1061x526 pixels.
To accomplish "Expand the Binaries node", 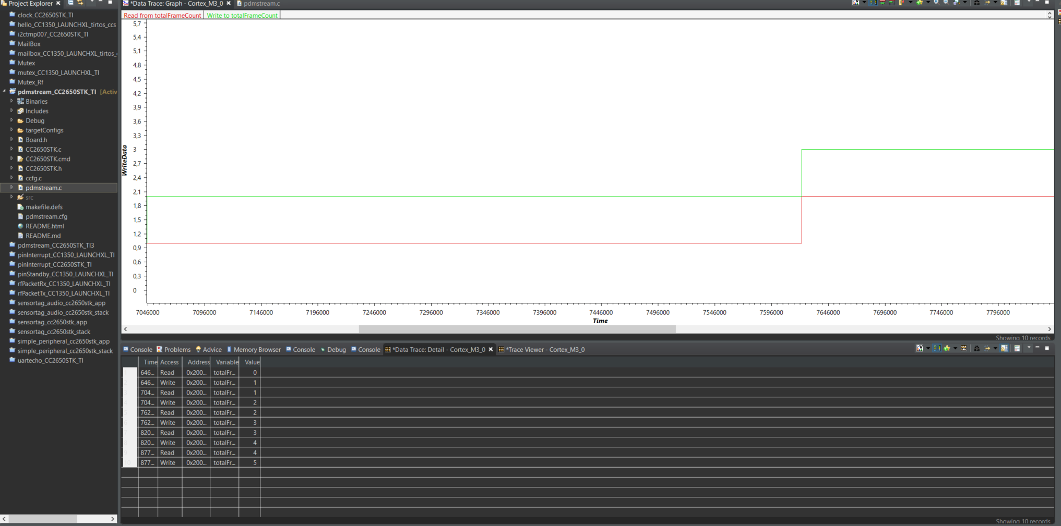I will tap(11, 101).
